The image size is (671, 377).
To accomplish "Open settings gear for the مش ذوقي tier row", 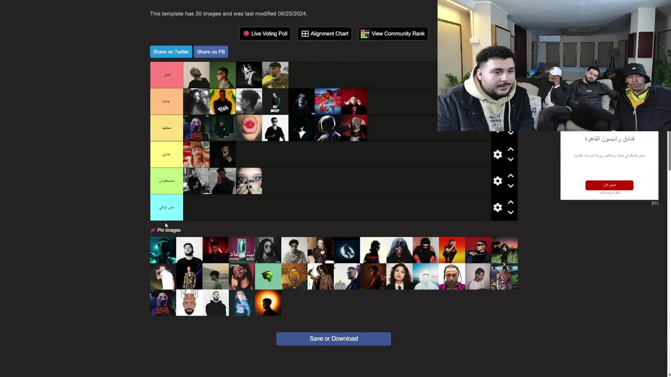I will point(497,207).
